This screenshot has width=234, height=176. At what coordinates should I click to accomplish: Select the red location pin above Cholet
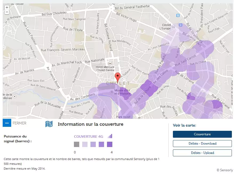click(x=117, y=77)
